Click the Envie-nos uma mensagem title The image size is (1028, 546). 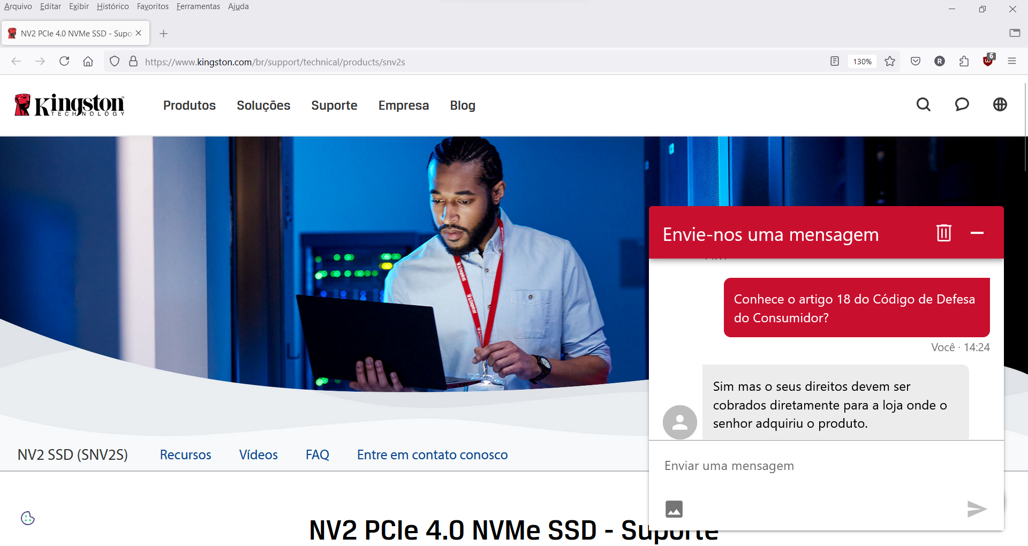click(771, 234)
